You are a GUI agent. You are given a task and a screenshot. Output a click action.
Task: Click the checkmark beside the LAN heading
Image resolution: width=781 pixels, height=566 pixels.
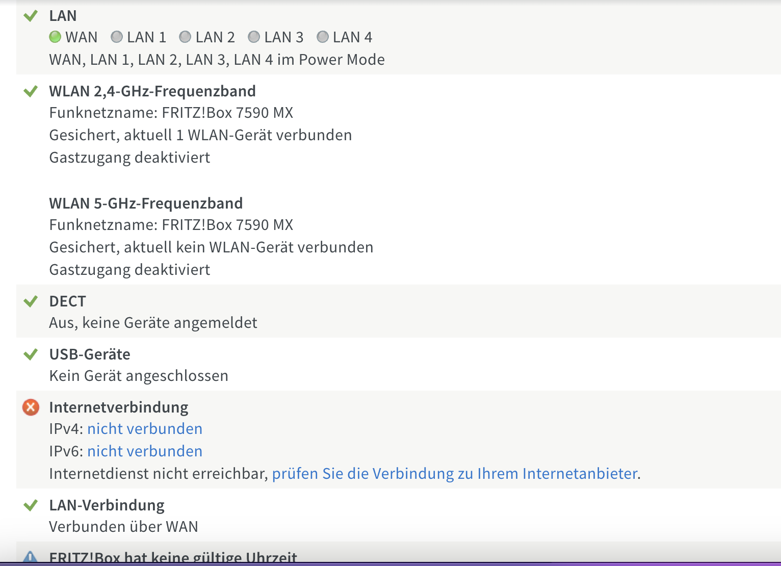point(31,16)
